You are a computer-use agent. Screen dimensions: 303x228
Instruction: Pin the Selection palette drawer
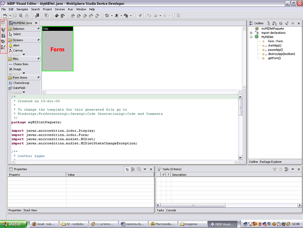38,29
